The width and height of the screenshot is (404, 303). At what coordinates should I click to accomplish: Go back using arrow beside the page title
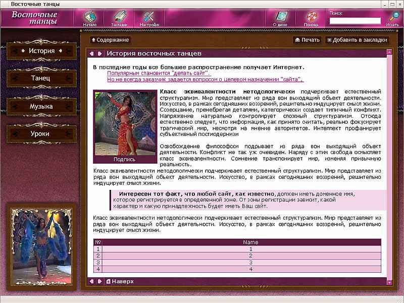click(92, 54)
